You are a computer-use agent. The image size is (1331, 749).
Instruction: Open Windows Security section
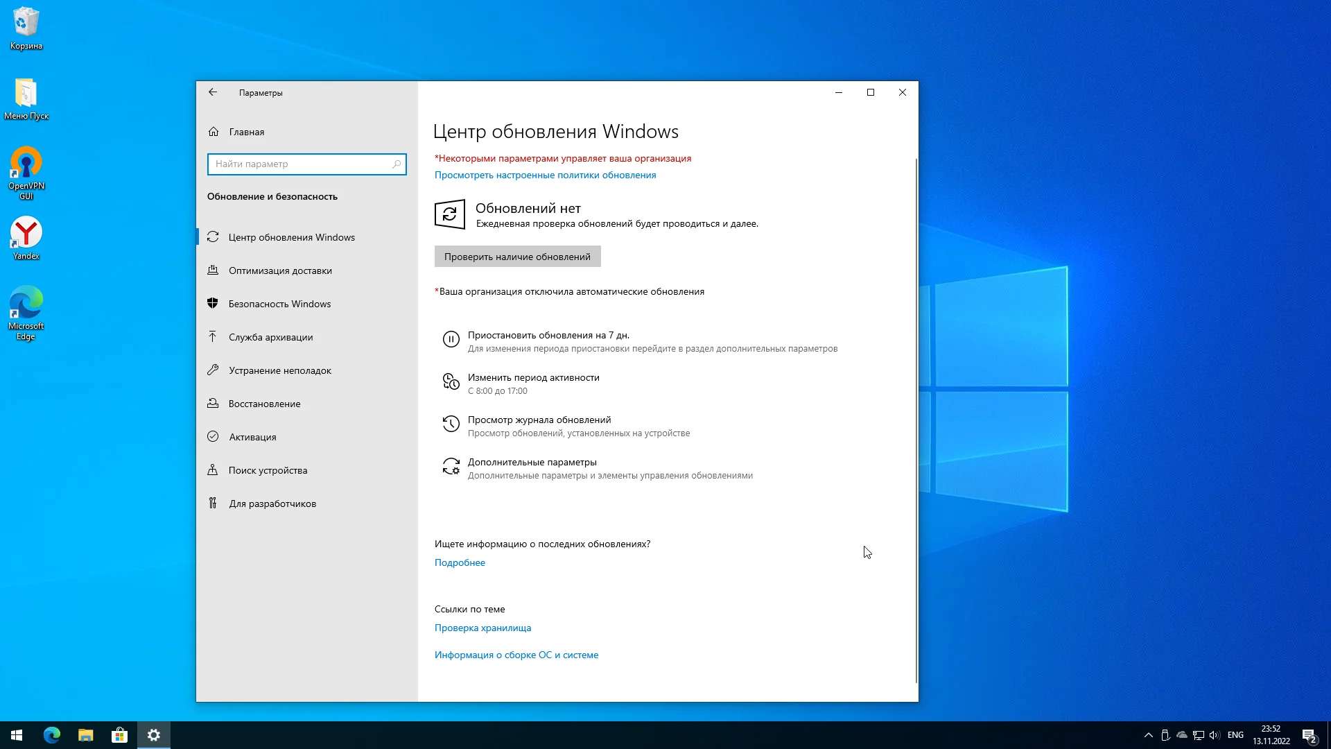click(x=279, y=304)
